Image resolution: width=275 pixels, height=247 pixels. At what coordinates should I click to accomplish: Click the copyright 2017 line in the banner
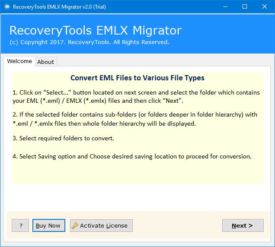[90, 42]
